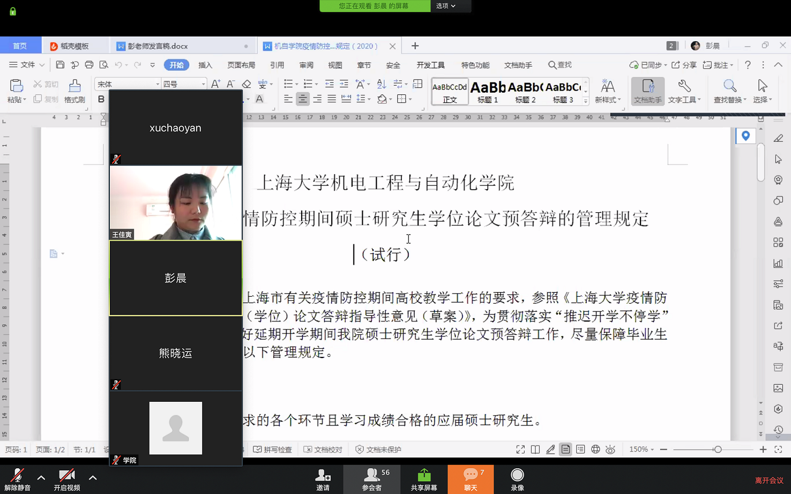Click the print icon in toolbar
Screen dimensions: 791x494
[89, 65]
